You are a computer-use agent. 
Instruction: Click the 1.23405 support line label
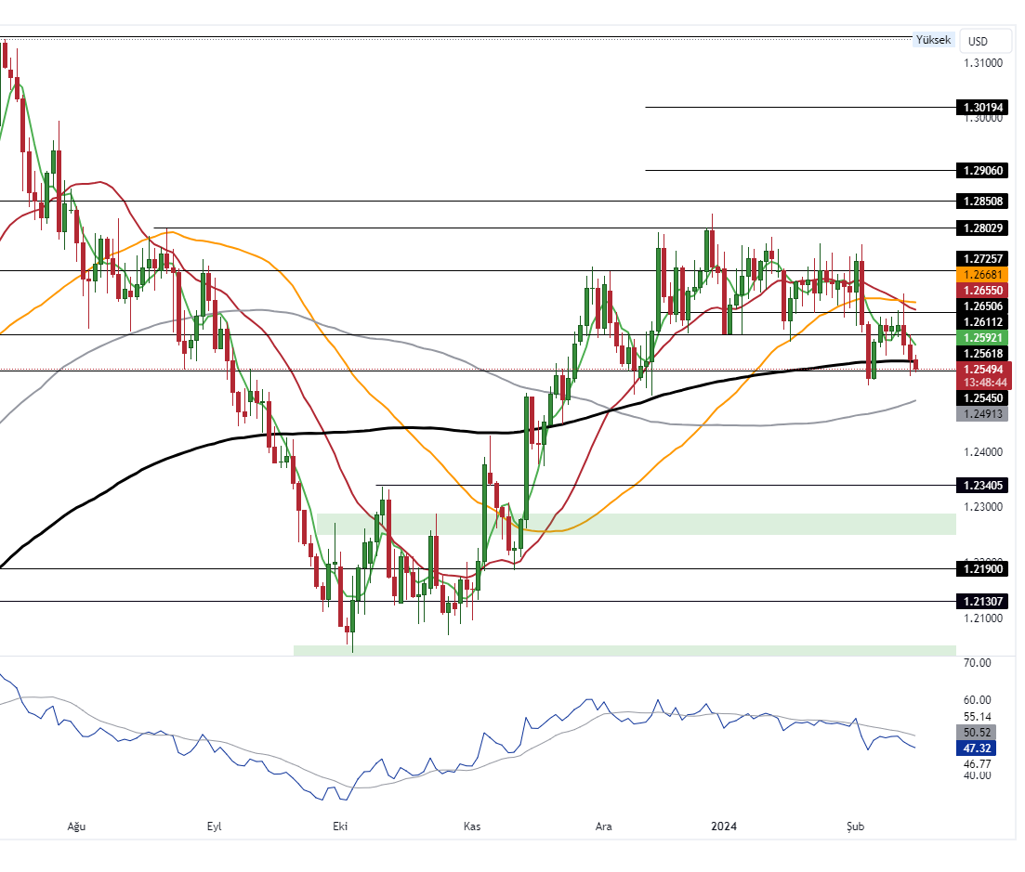pyautogui.click(x=983, y=486)
